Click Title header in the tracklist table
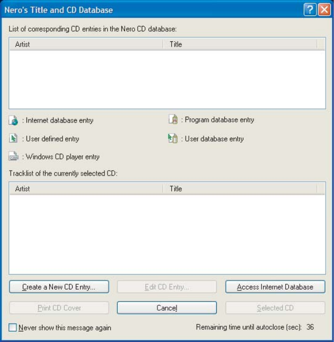 240,189
